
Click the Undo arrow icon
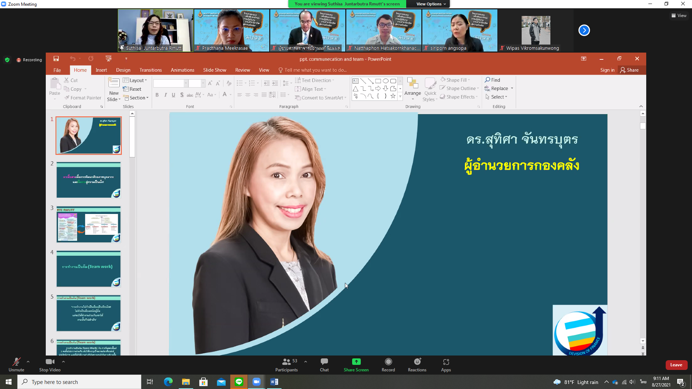click(x=73, y=59)
